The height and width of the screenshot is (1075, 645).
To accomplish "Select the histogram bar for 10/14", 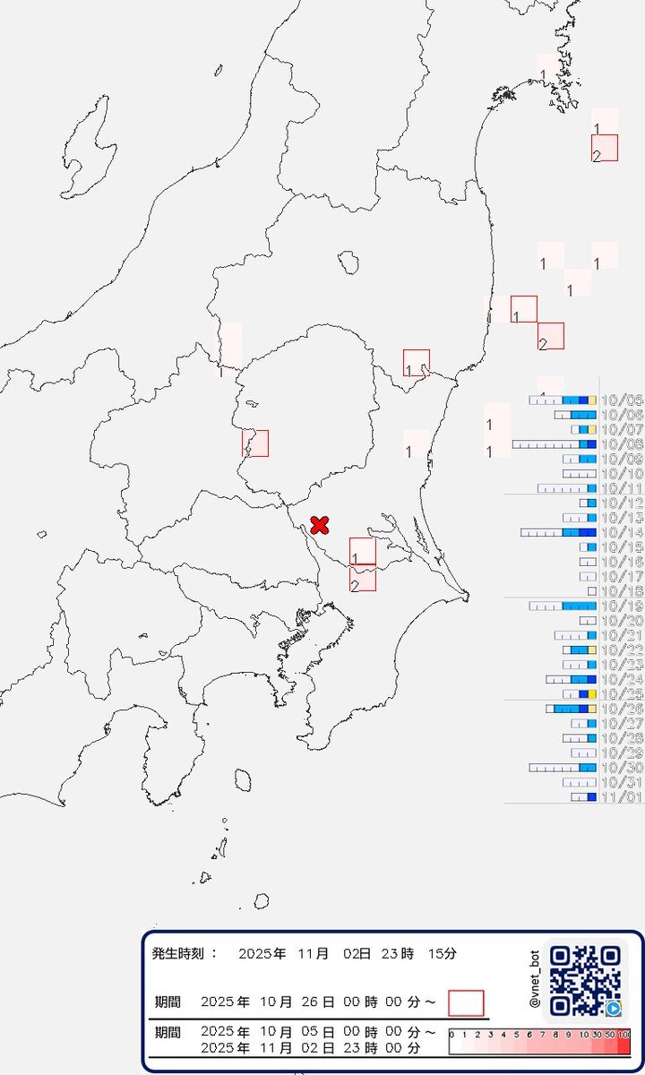I will [x=559, y=532].
